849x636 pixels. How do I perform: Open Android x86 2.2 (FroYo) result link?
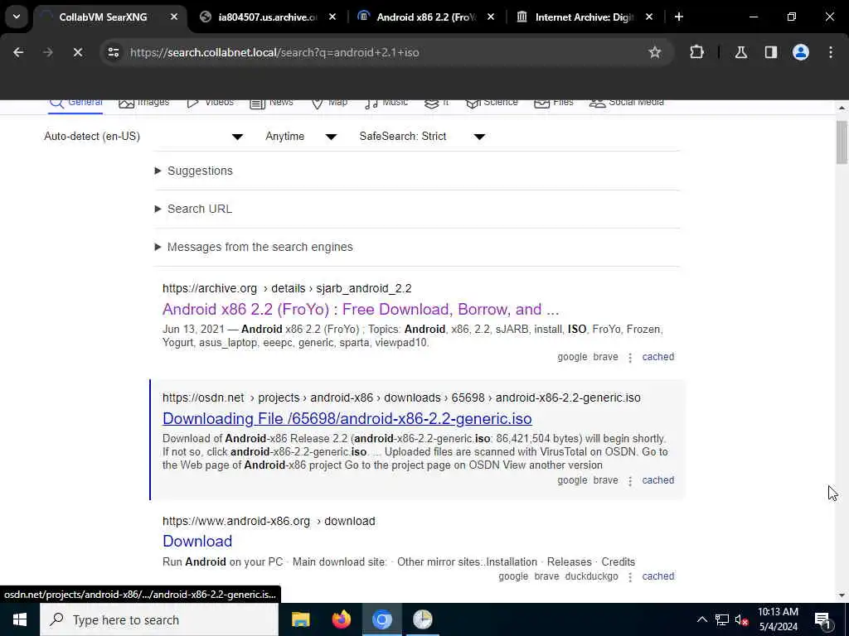point(361,310)
